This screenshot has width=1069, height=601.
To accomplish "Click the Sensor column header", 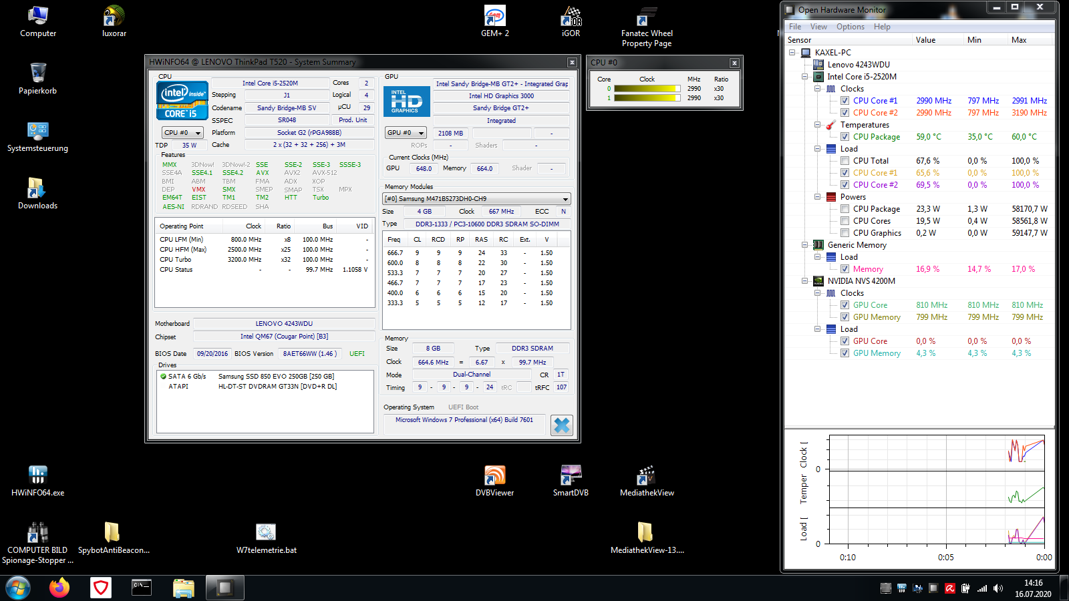I will [x=849, y=40].
